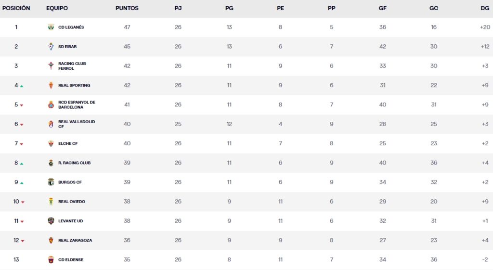
Task: Click the R. Racing Club team name
Action: 74,163
